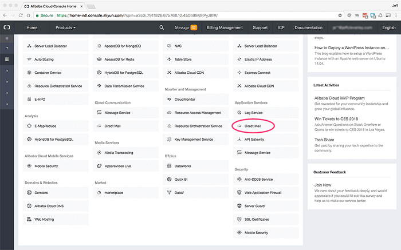Open API Gateway service

[x=266, y=139]
